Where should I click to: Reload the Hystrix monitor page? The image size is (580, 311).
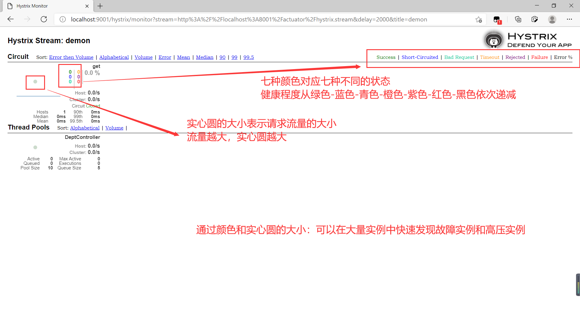coord(44,19)
